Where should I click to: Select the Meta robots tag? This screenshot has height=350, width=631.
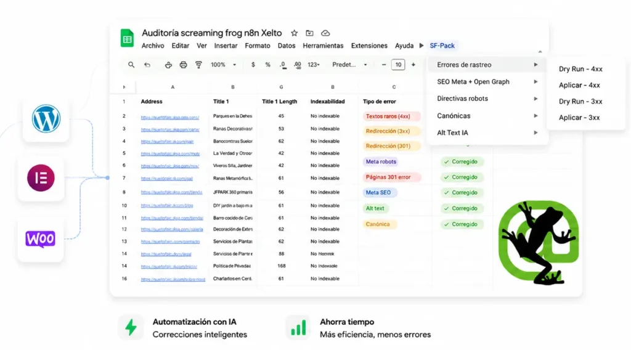381,161
